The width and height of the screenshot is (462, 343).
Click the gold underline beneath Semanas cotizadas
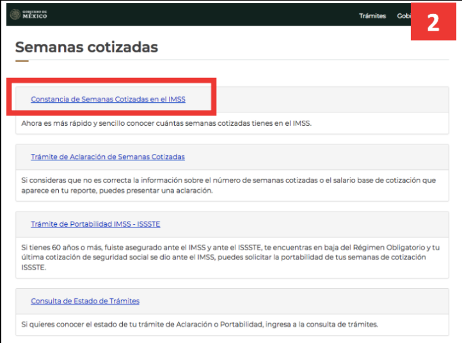[x=22, y=61]
